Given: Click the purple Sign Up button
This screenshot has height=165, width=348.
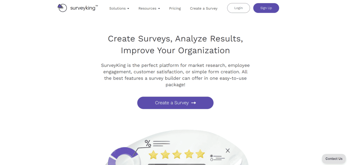Looking at the screenshot, I should (x=266, y=8).
